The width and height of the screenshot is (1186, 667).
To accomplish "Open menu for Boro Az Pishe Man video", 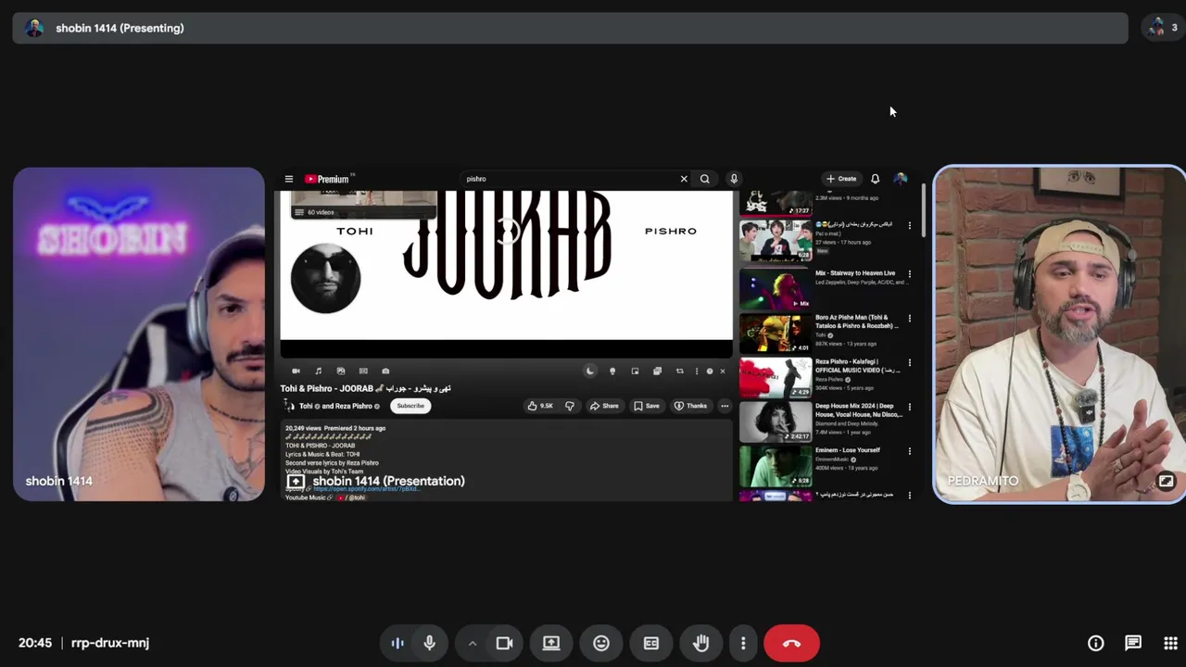I will click(909, 318).
